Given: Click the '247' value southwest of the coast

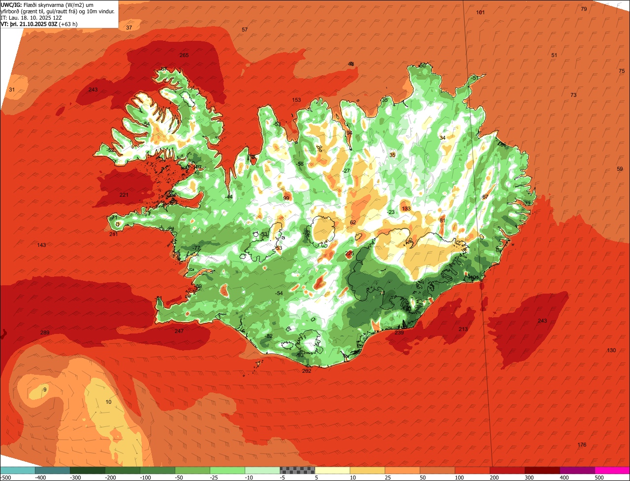Looking at the screenshot, I should click(x=179, y=331).
